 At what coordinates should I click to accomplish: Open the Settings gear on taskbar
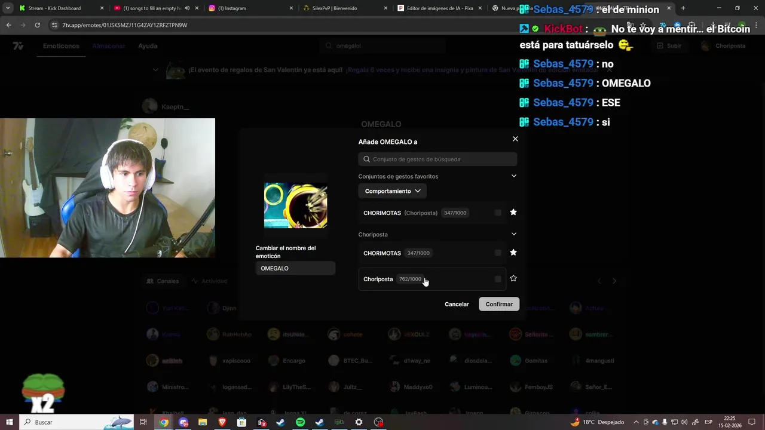pyautogui.click(x=359, y=422)
